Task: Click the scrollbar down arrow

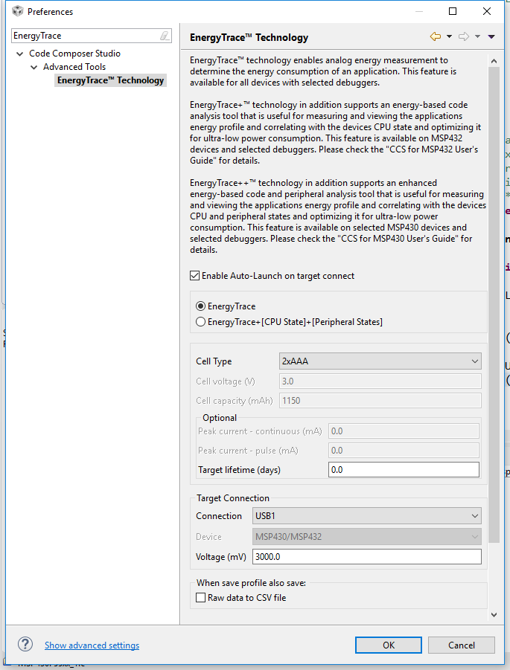Action: coord(494,615)
